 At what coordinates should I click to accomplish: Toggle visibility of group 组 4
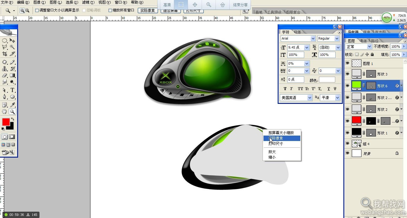pyautogui.click(x=348, y=144)
